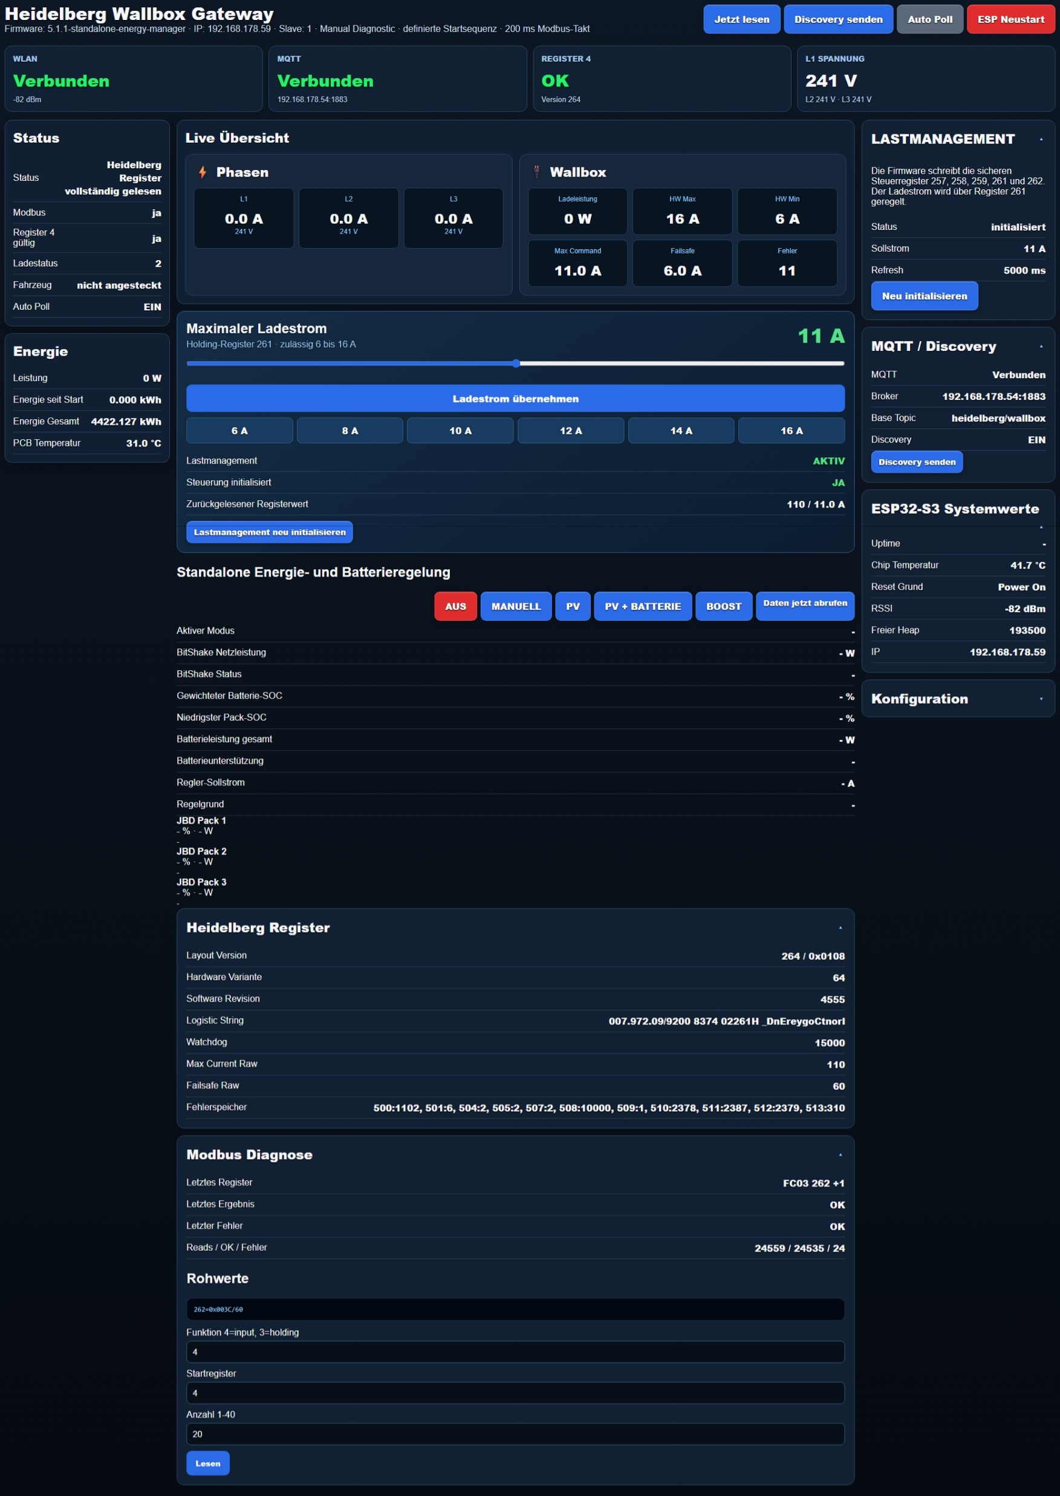Collapse the Heidelberg Register section arrow
Image resolution: width=1060 pixels, height=1496 pixels.
840,927
